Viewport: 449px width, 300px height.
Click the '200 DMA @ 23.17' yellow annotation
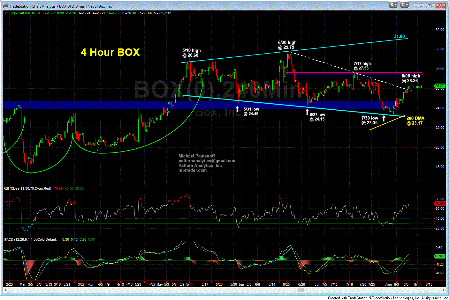[x=415, y=121]
